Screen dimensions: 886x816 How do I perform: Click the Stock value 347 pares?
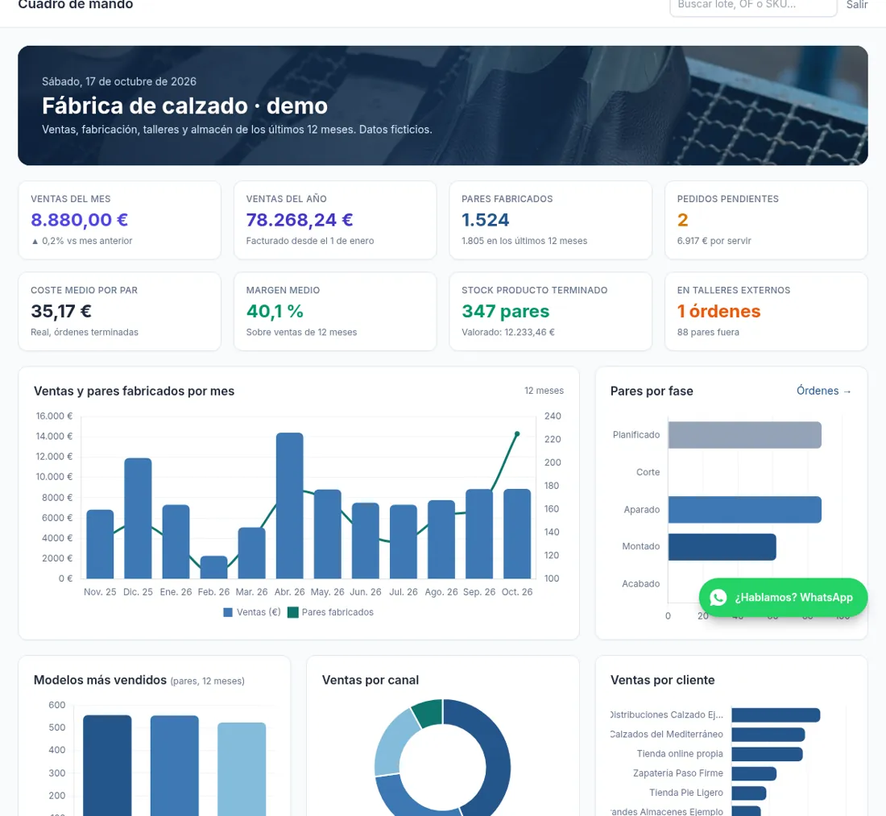505,312
